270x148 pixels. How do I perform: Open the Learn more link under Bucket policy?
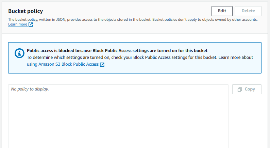click(18, 24)
